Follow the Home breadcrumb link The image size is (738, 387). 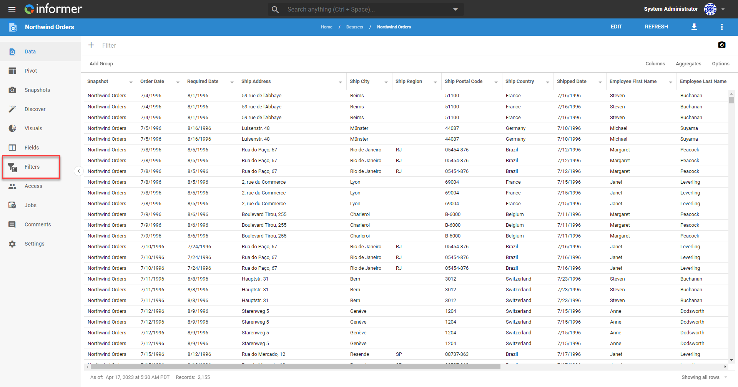pos(326,27)
